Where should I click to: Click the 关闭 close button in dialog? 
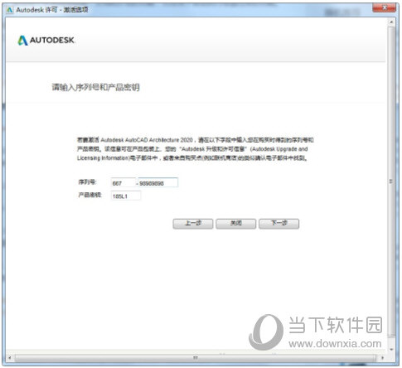tap(236, 224)
